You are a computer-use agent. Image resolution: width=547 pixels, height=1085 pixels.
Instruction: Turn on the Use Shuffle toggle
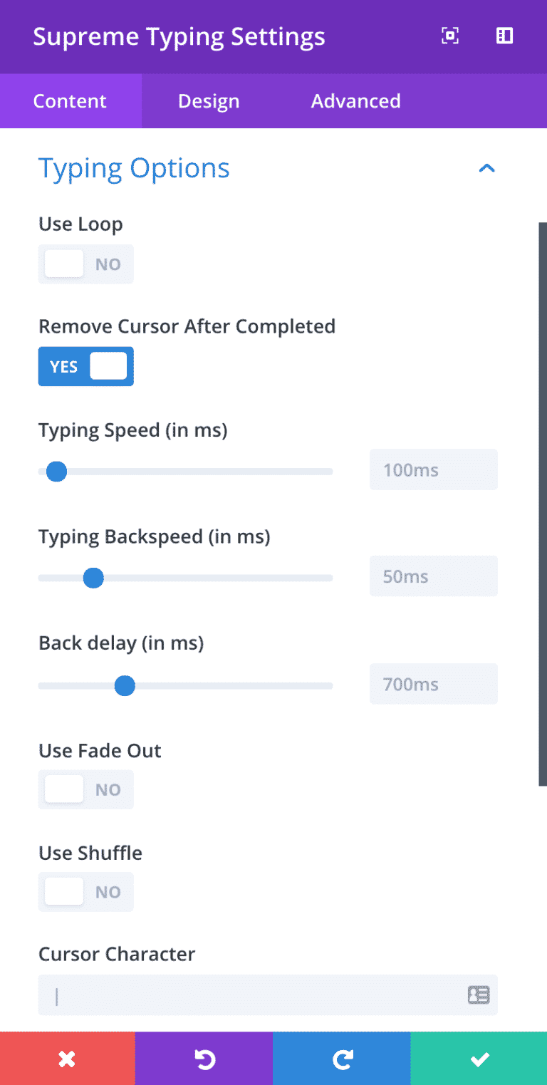pos(85,892)
